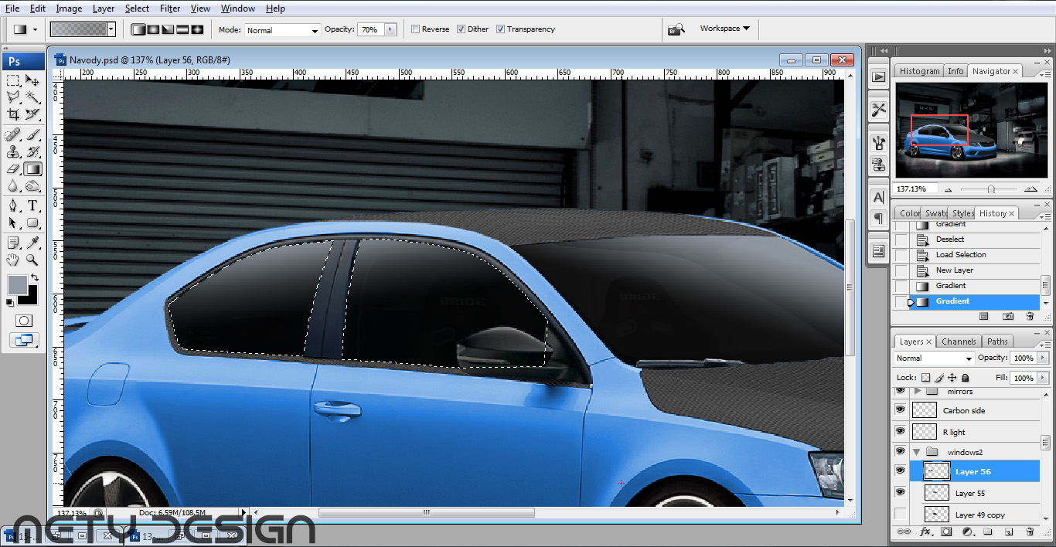Screen dimensions: 1056x547
Task: Select the Magic Wand tool
Action: (x=32, y=97)
